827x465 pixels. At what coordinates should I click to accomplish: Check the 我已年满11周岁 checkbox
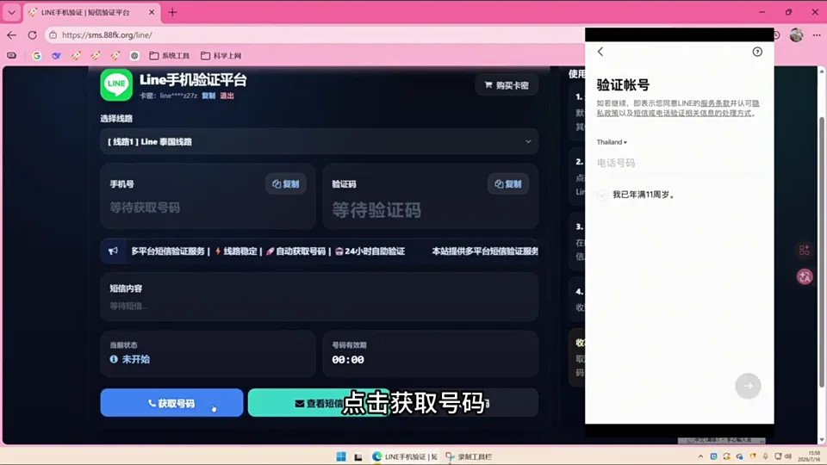coord(602,195)
